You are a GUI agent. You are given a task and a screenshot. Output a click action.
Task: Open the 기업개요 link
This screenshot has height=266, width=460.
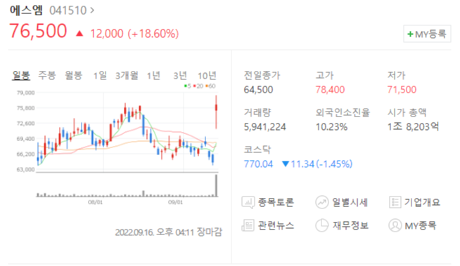pos(422,202)
